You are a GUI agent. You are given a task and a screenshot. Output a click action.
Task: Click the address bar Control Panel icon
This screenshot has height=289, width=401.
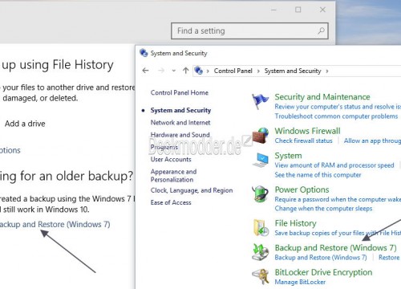[198, 71]
